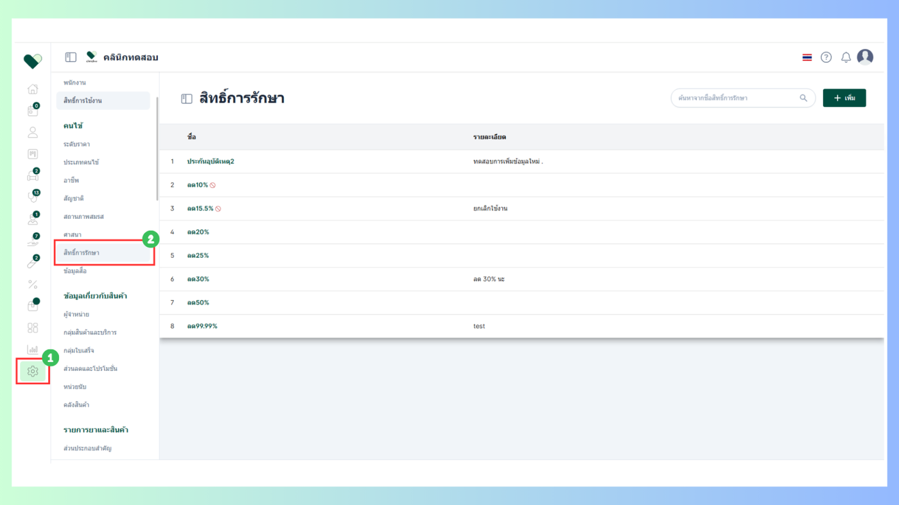Click the search magnifier icon

coord(803,98)
